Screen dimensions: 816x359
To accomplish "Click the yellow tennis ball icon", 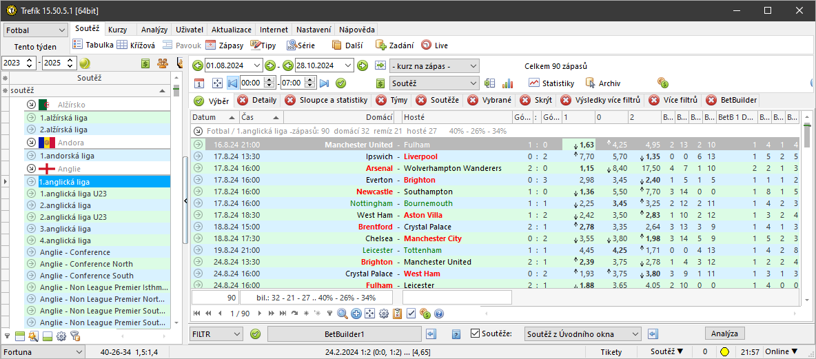I will (84, 63).
